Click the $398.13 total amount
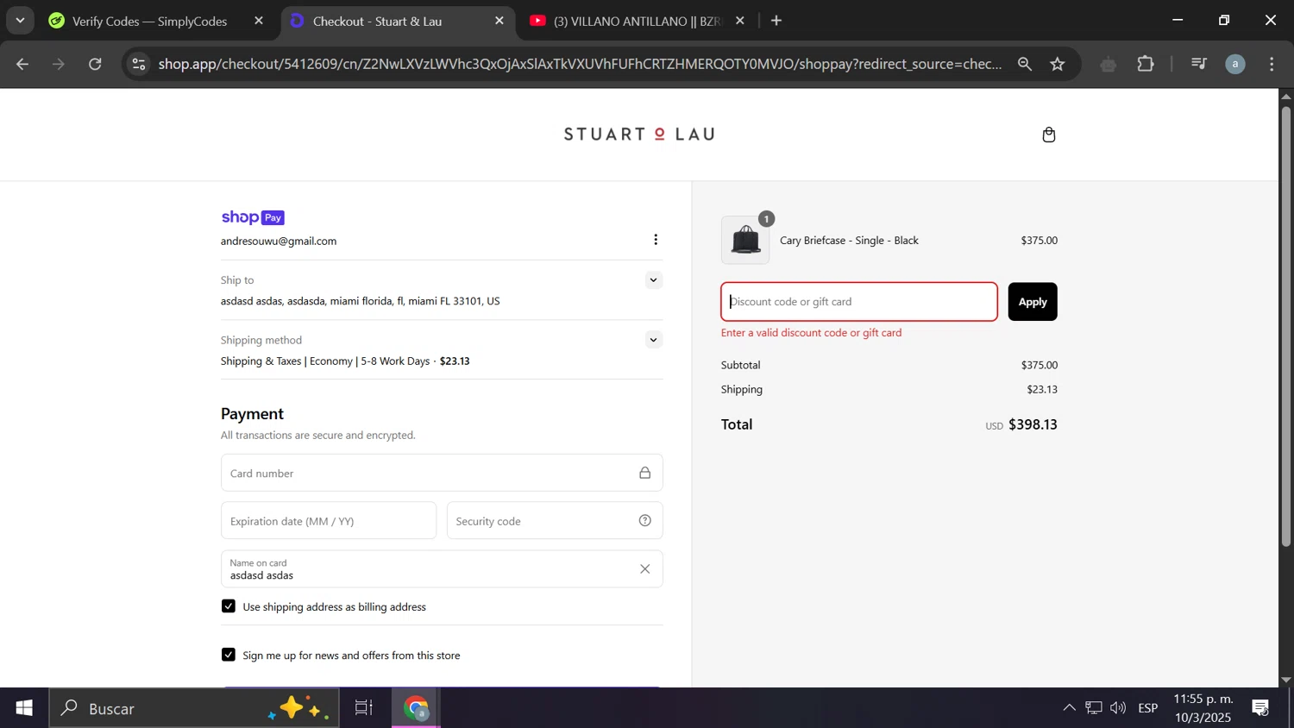The height and width of the screenshot is (728, 1294). tap(1033, 424)
